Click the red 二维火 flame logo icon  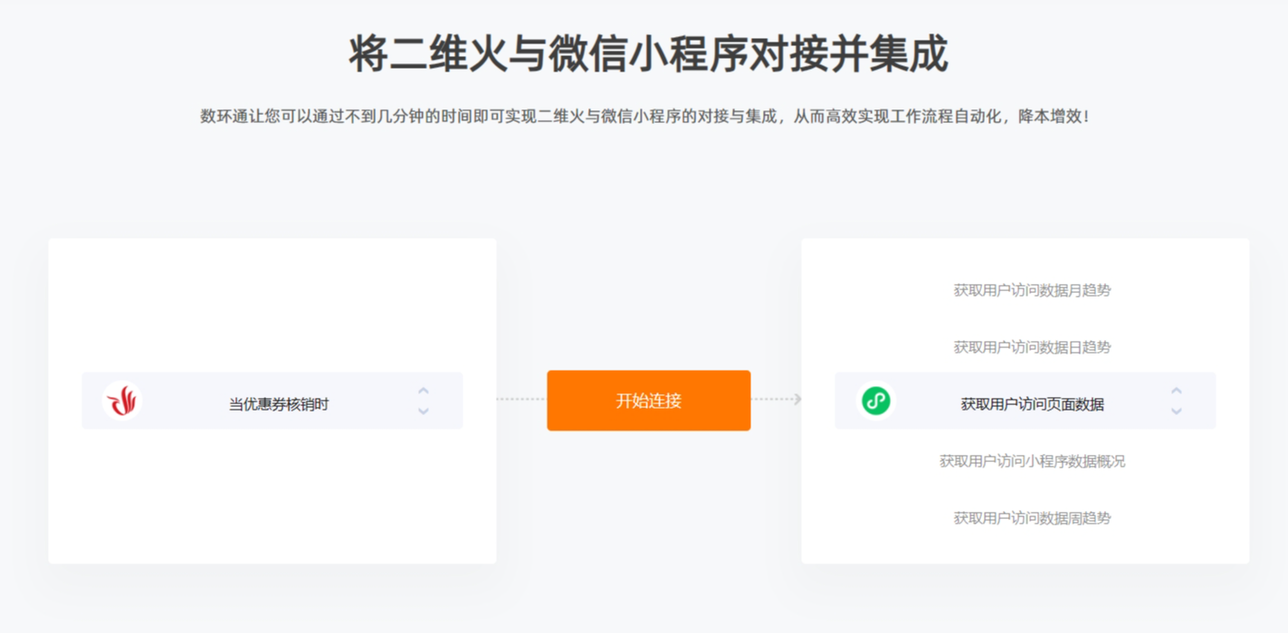pos(122,401)
